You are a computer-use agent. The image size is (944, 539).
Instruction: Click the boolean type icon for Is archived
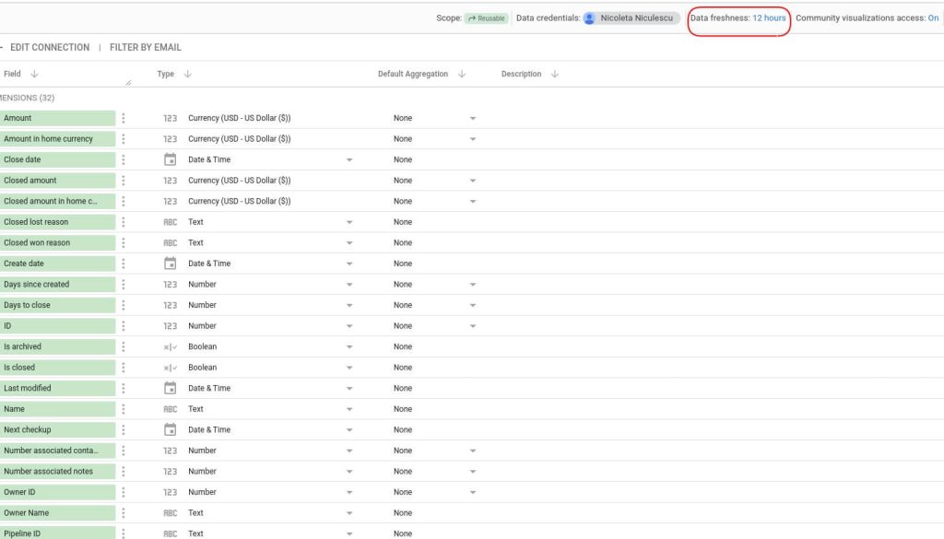coord(170,346)
